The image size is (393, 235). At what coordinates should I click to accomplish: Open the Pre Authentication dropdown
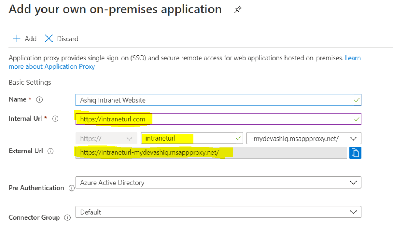218,183
